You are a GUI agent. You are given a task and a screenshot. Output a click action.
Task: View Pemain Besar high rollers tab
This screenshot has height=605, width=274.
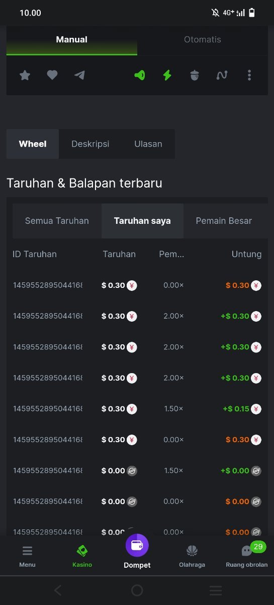click(224, 221)
